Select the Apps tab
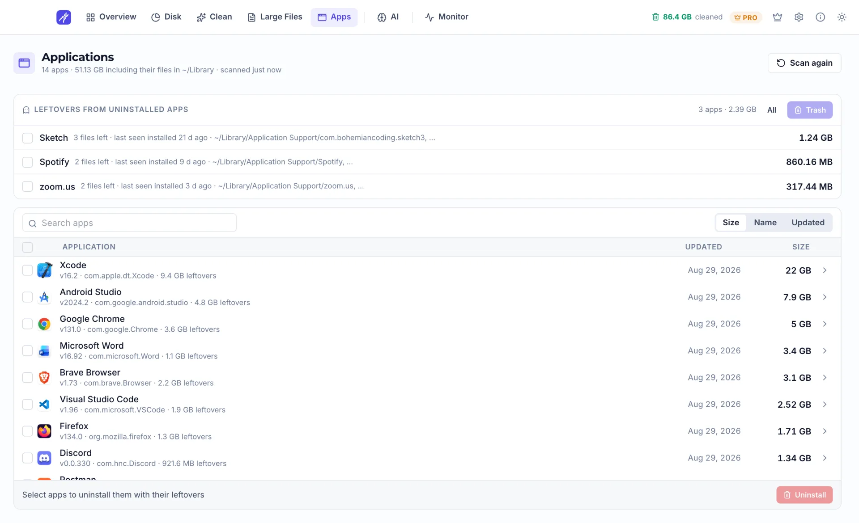The height and width of the screenshot is (523, 859). click(x=334, y=17)
